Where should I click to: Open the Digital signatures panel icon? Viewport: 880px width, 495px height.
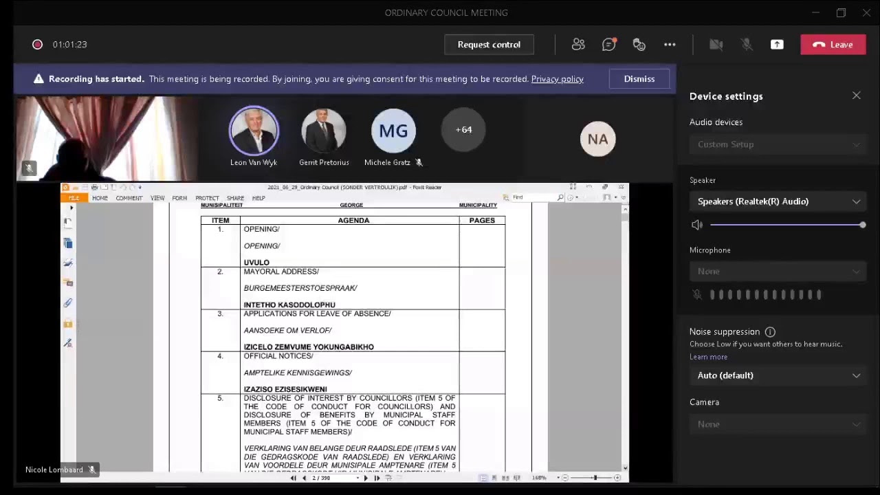point(68,343)
